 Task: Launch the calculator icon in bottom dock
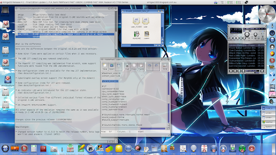(34, 149)
